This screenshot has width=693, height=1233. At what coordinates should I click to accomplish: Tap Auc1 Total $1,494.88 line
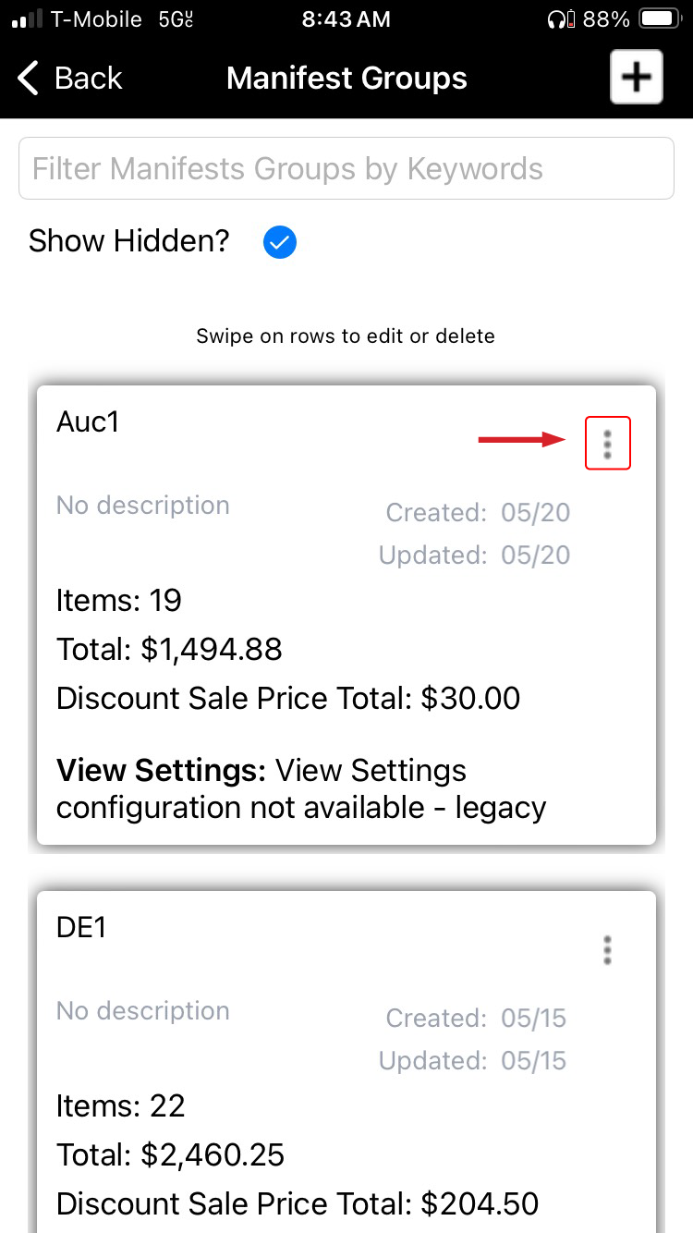click(x=169, y=649)
